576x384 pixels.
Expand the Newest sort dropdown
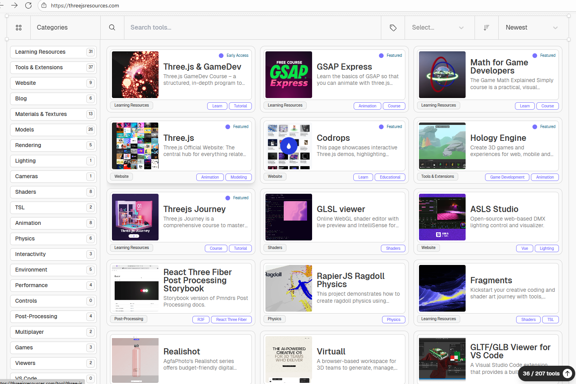point(531,28)
